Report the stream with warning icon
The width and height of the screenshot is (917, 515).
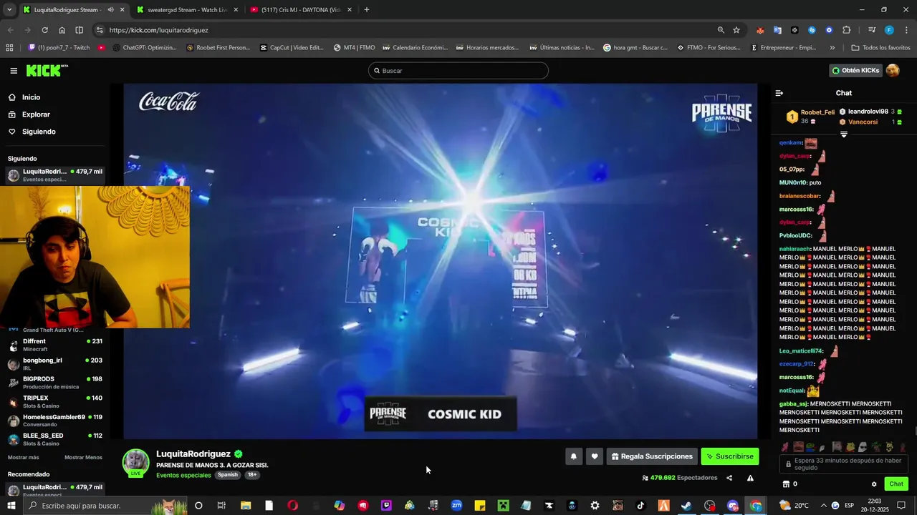point(750,478)
